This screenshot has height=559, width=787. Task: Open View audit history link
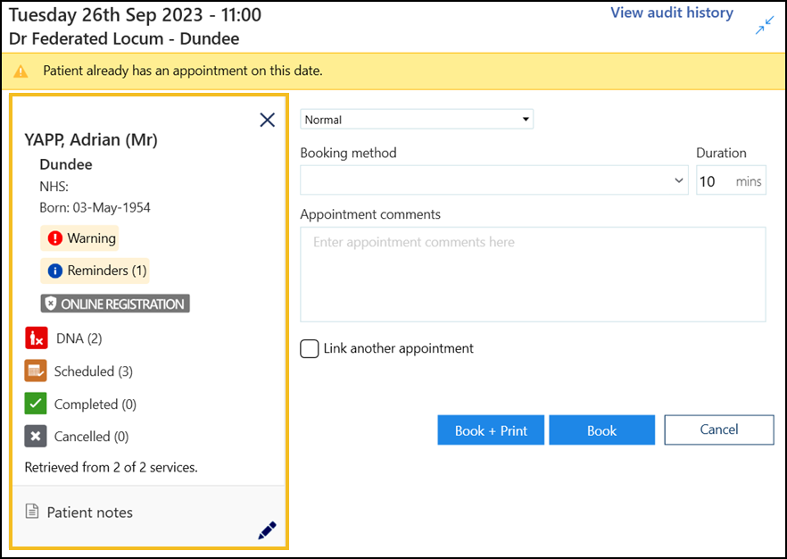671,13
